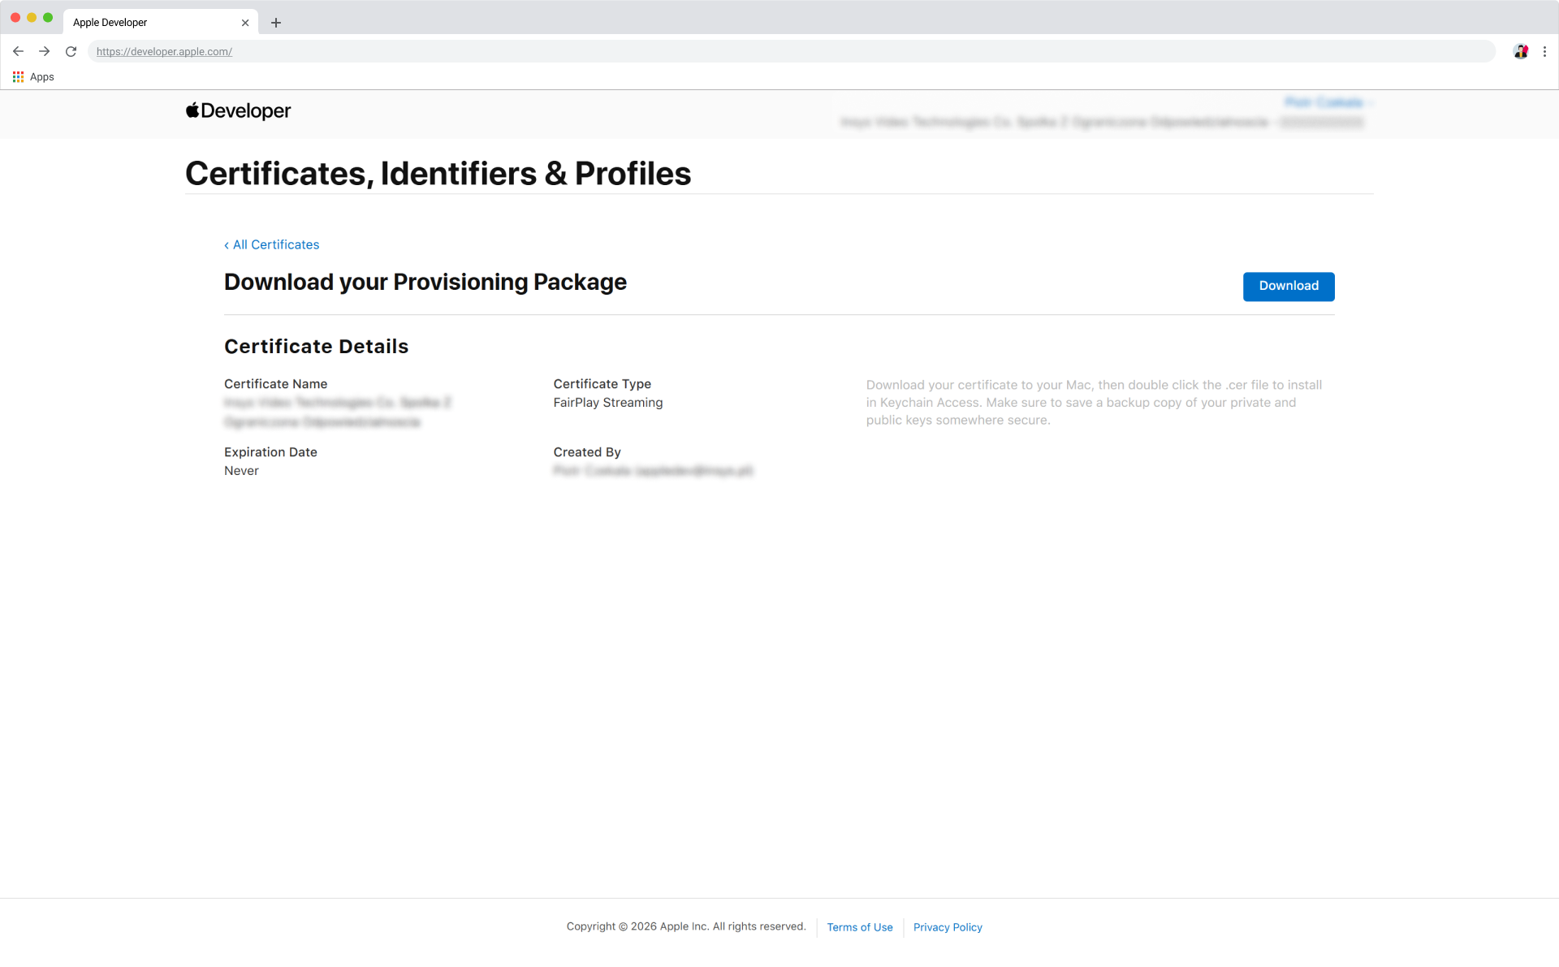The image size is (1559, 967).
Task: Click the Certificate Name label
Action: [x=276, y=384]
